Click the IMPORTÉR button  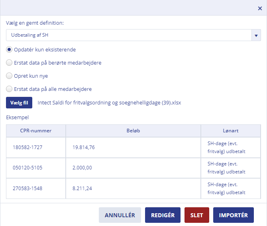[234, 215]
